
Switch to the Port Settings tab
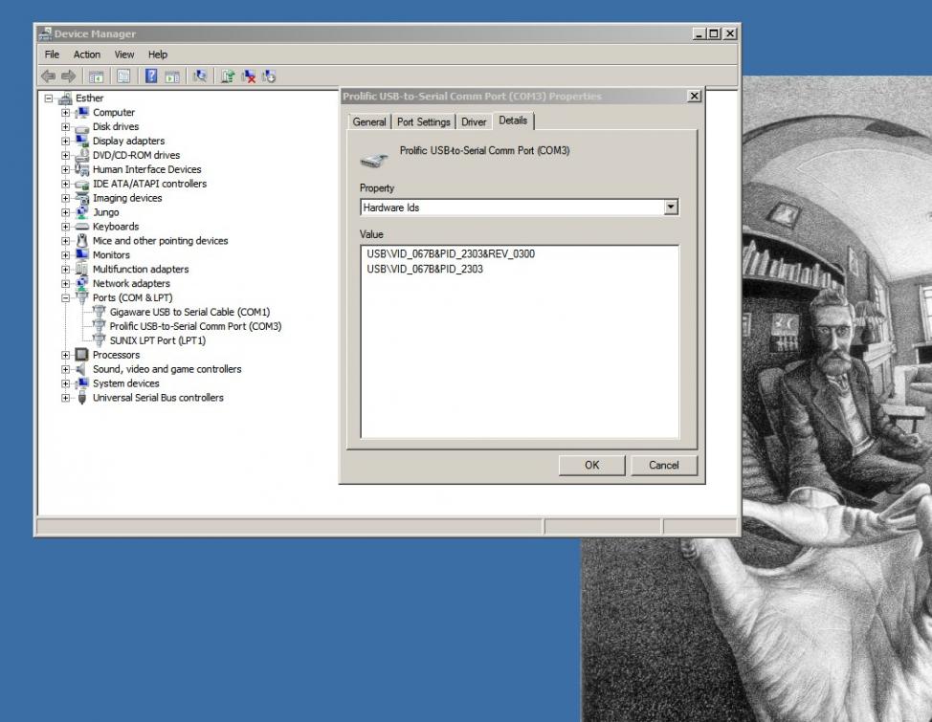(x=423, y=121)
